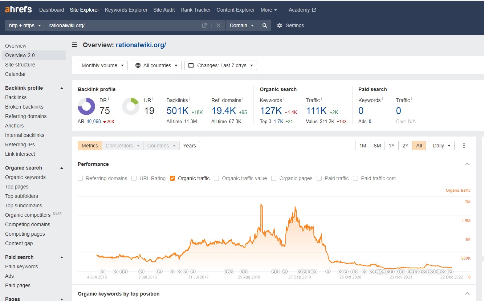Image resolution: width=484 pixels, height=301 pixels.
Task: Clear the URL with the X icon
Action: 219,25
